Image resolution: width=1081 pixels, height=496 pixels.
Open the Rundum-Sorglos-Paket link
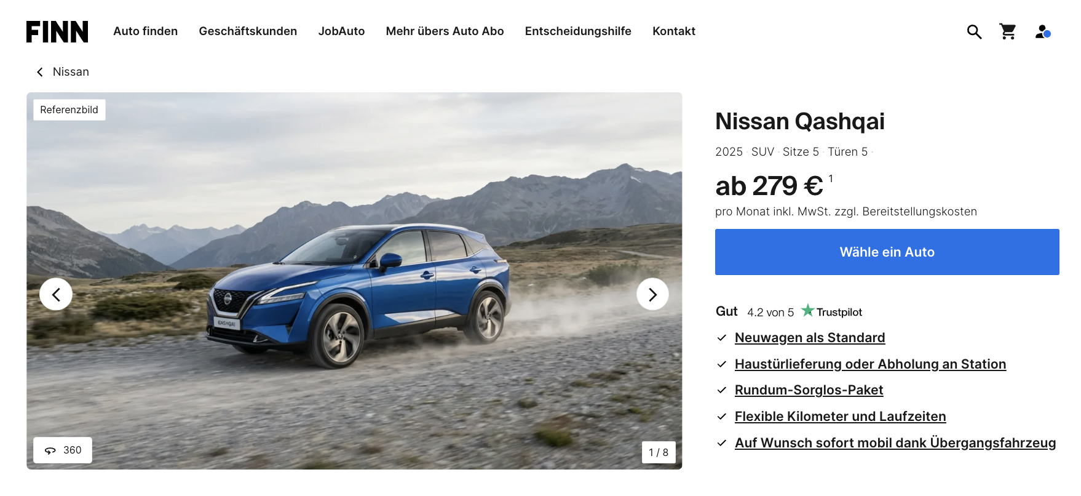click(809, 390)
